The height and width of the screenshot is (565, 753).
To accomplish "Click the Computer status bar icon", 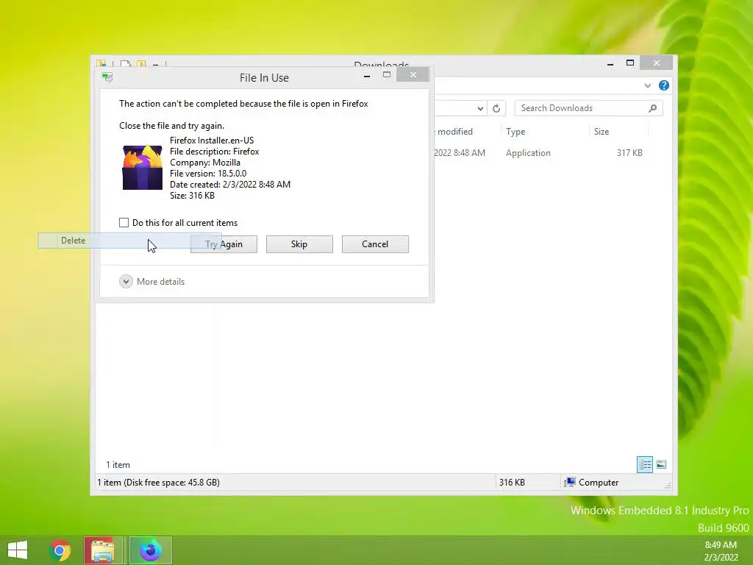I will tap(570, 483).
